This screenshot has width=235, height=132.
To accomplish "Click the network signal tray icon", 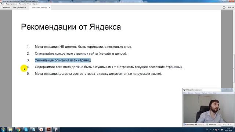I will (x=213, y=130).
